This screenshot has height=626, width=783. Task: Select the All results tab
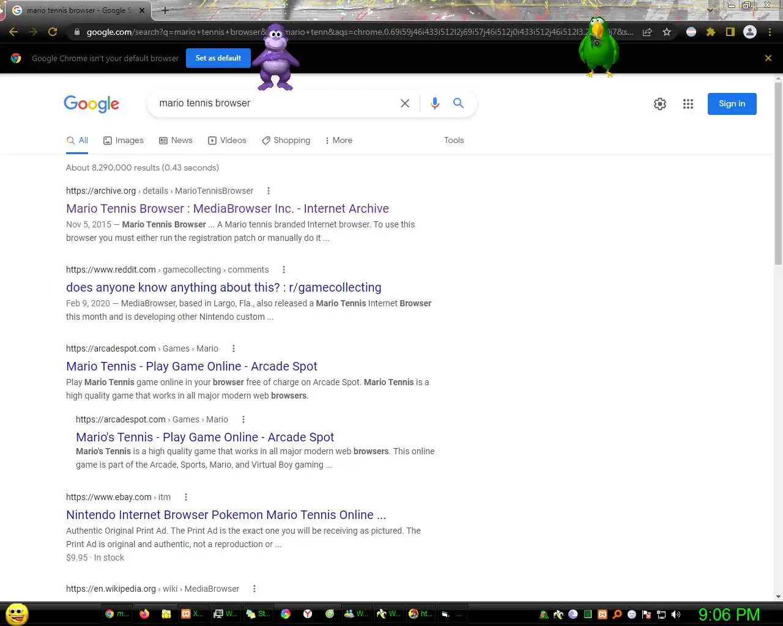point(78,141)
